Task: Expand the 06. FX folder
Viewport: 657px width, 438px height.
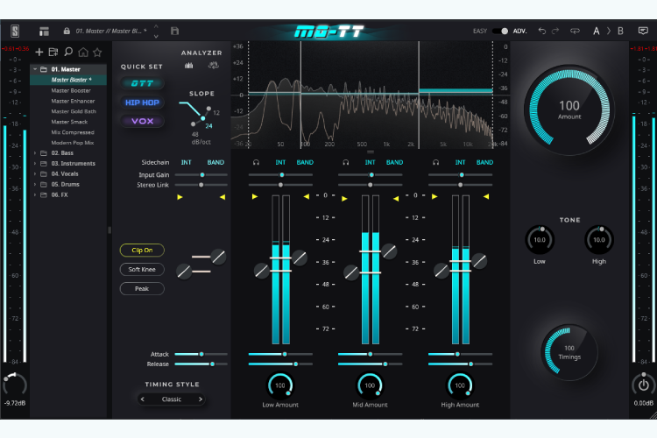Action: [35, 194]
